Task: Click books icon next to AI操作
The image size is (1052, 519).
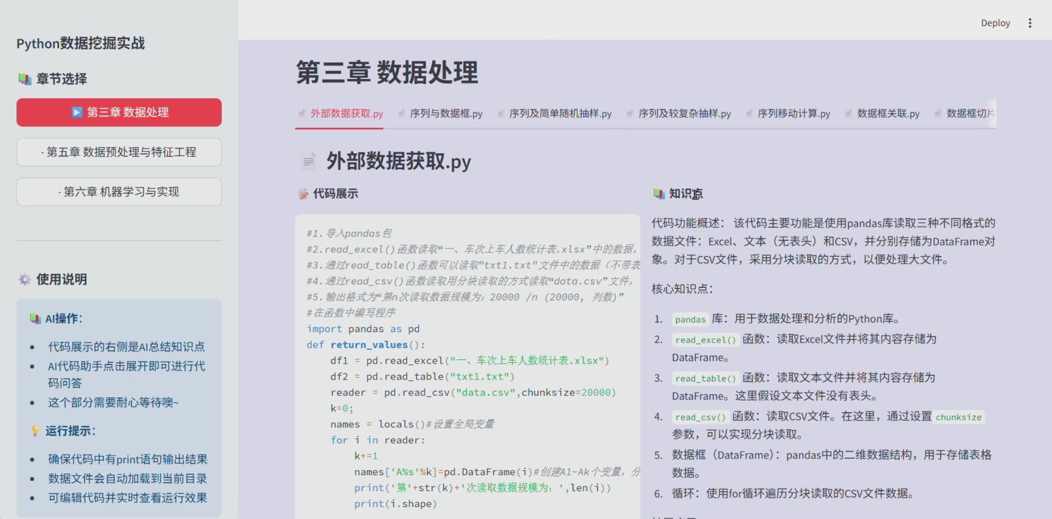Action: tap(35, 319)
